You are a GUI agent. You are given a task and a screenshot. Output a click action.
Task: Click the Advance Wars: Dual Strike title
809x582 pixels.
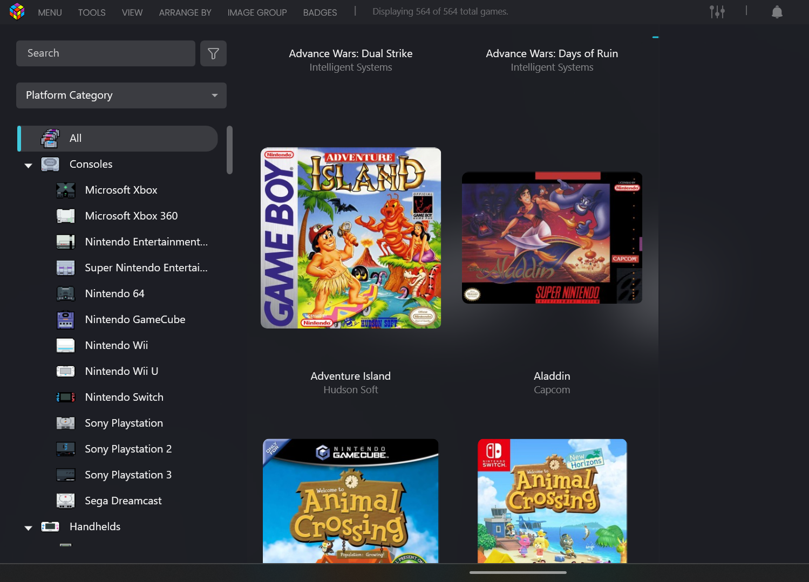pyautogui.click(x=351, y=53)
